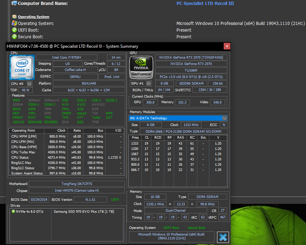The image size is (306, 245).
Task: Select the NVIDIA GeForce RTX 2070 [TONGFANG] field
Action: point(191,58)
